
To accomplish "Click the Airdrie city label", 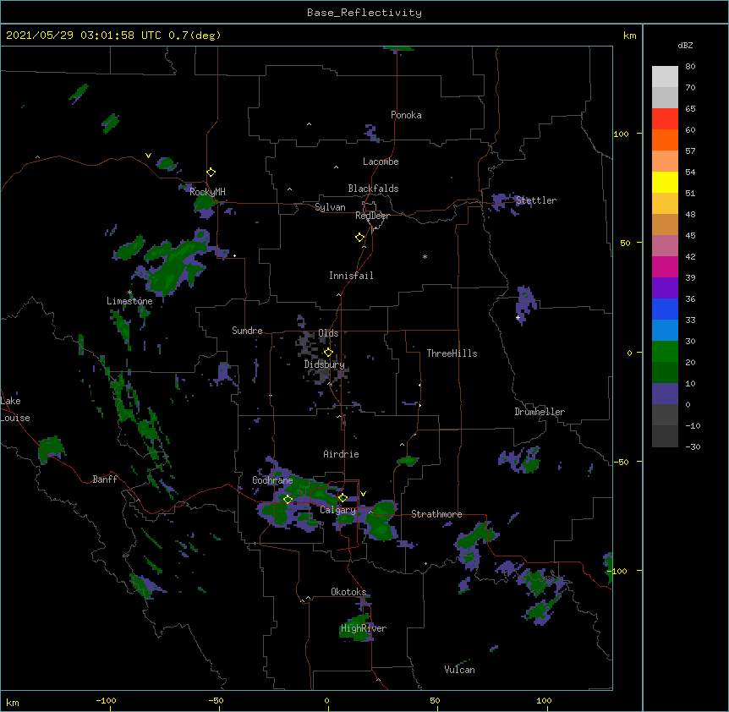I will pos(342,454).
